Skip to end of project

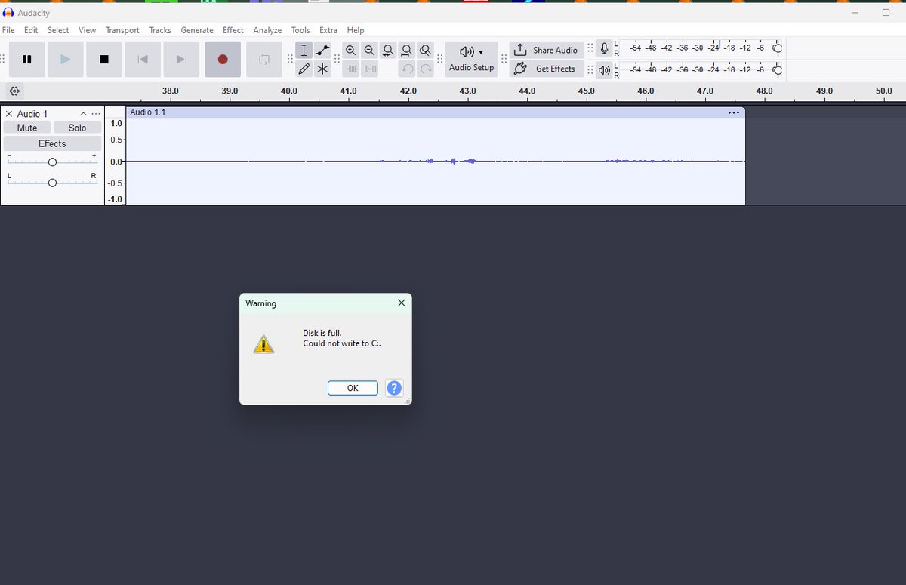(181, 59)
